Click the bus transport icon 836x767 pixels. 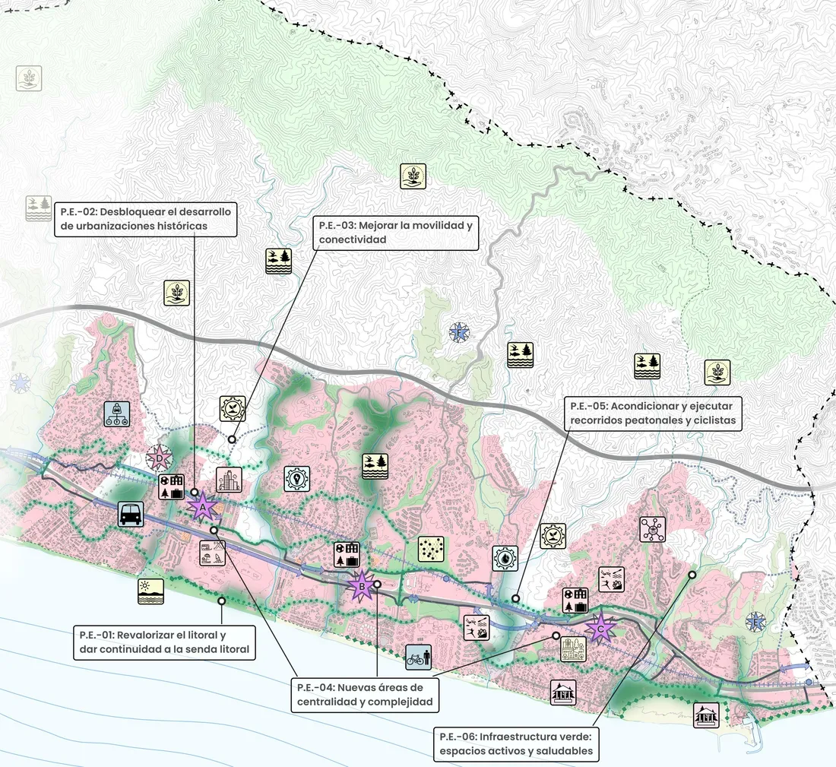point(131,514)
